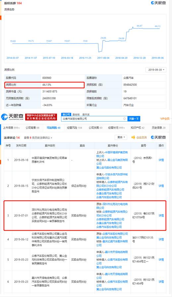
Task: Click the VIP会员 link
Action: coord(165,119)
